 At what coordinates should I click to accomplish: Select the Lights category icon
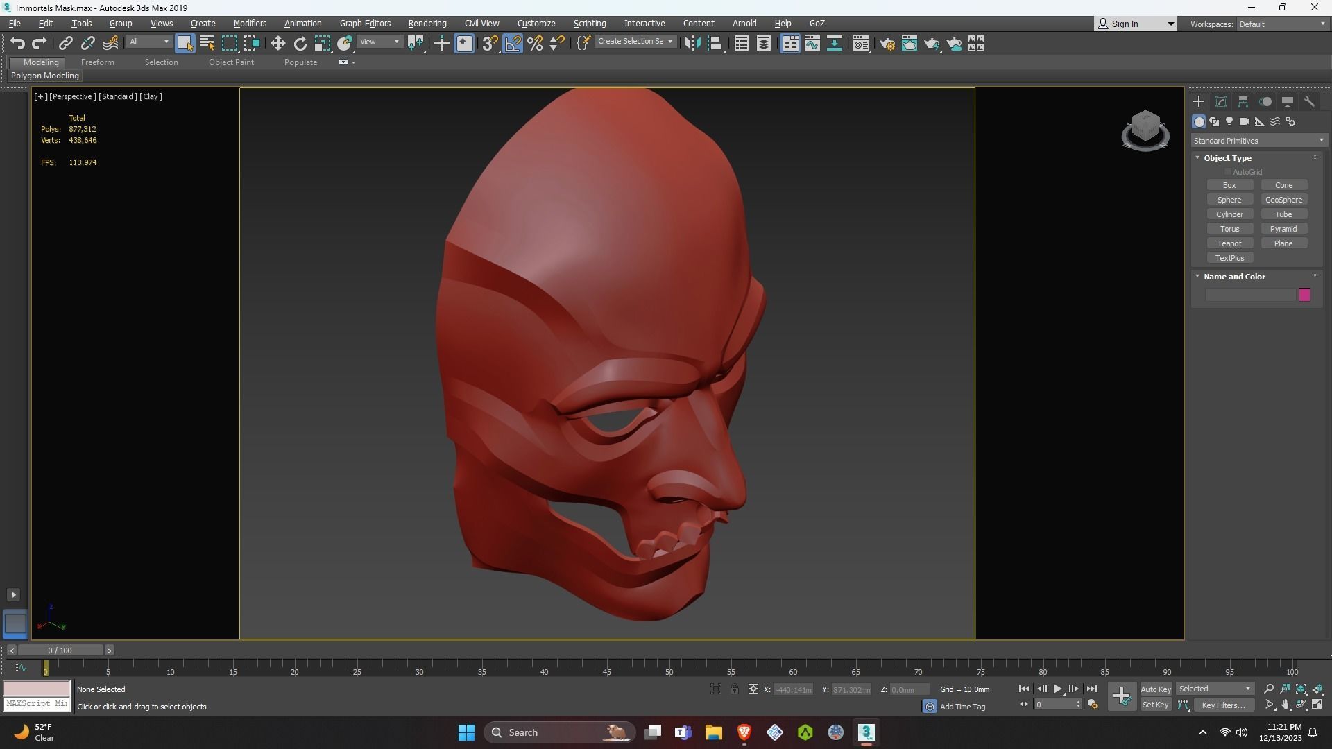pyautogui.click(x=1229, y=121)
